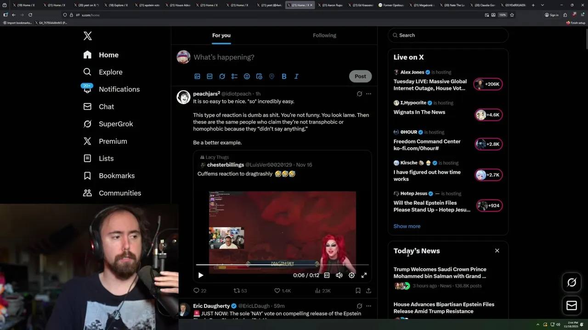
Task: Open the more options menu on peachjars' post
Action: pyautogui.click(x=368, y=93)
